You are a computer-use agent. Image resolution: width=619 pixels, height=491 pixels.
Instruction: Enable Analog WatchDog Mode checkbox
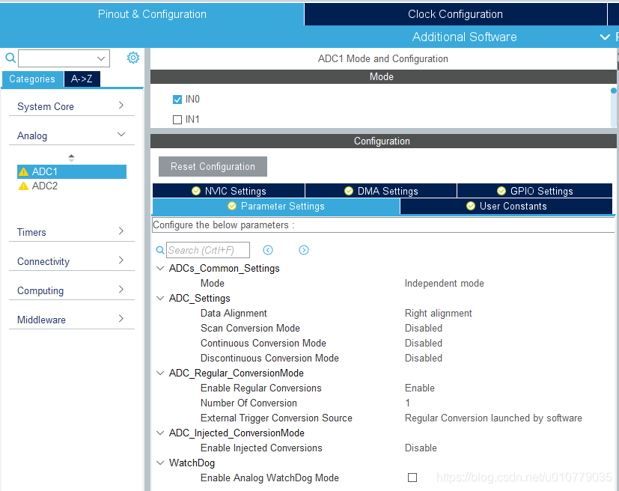coord(412,478)
